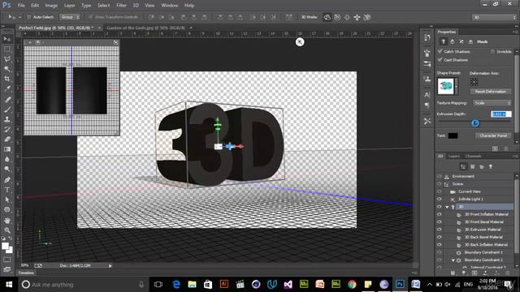Switch to the Layers tab
This screenshot has height=292, width=520.
454,157
